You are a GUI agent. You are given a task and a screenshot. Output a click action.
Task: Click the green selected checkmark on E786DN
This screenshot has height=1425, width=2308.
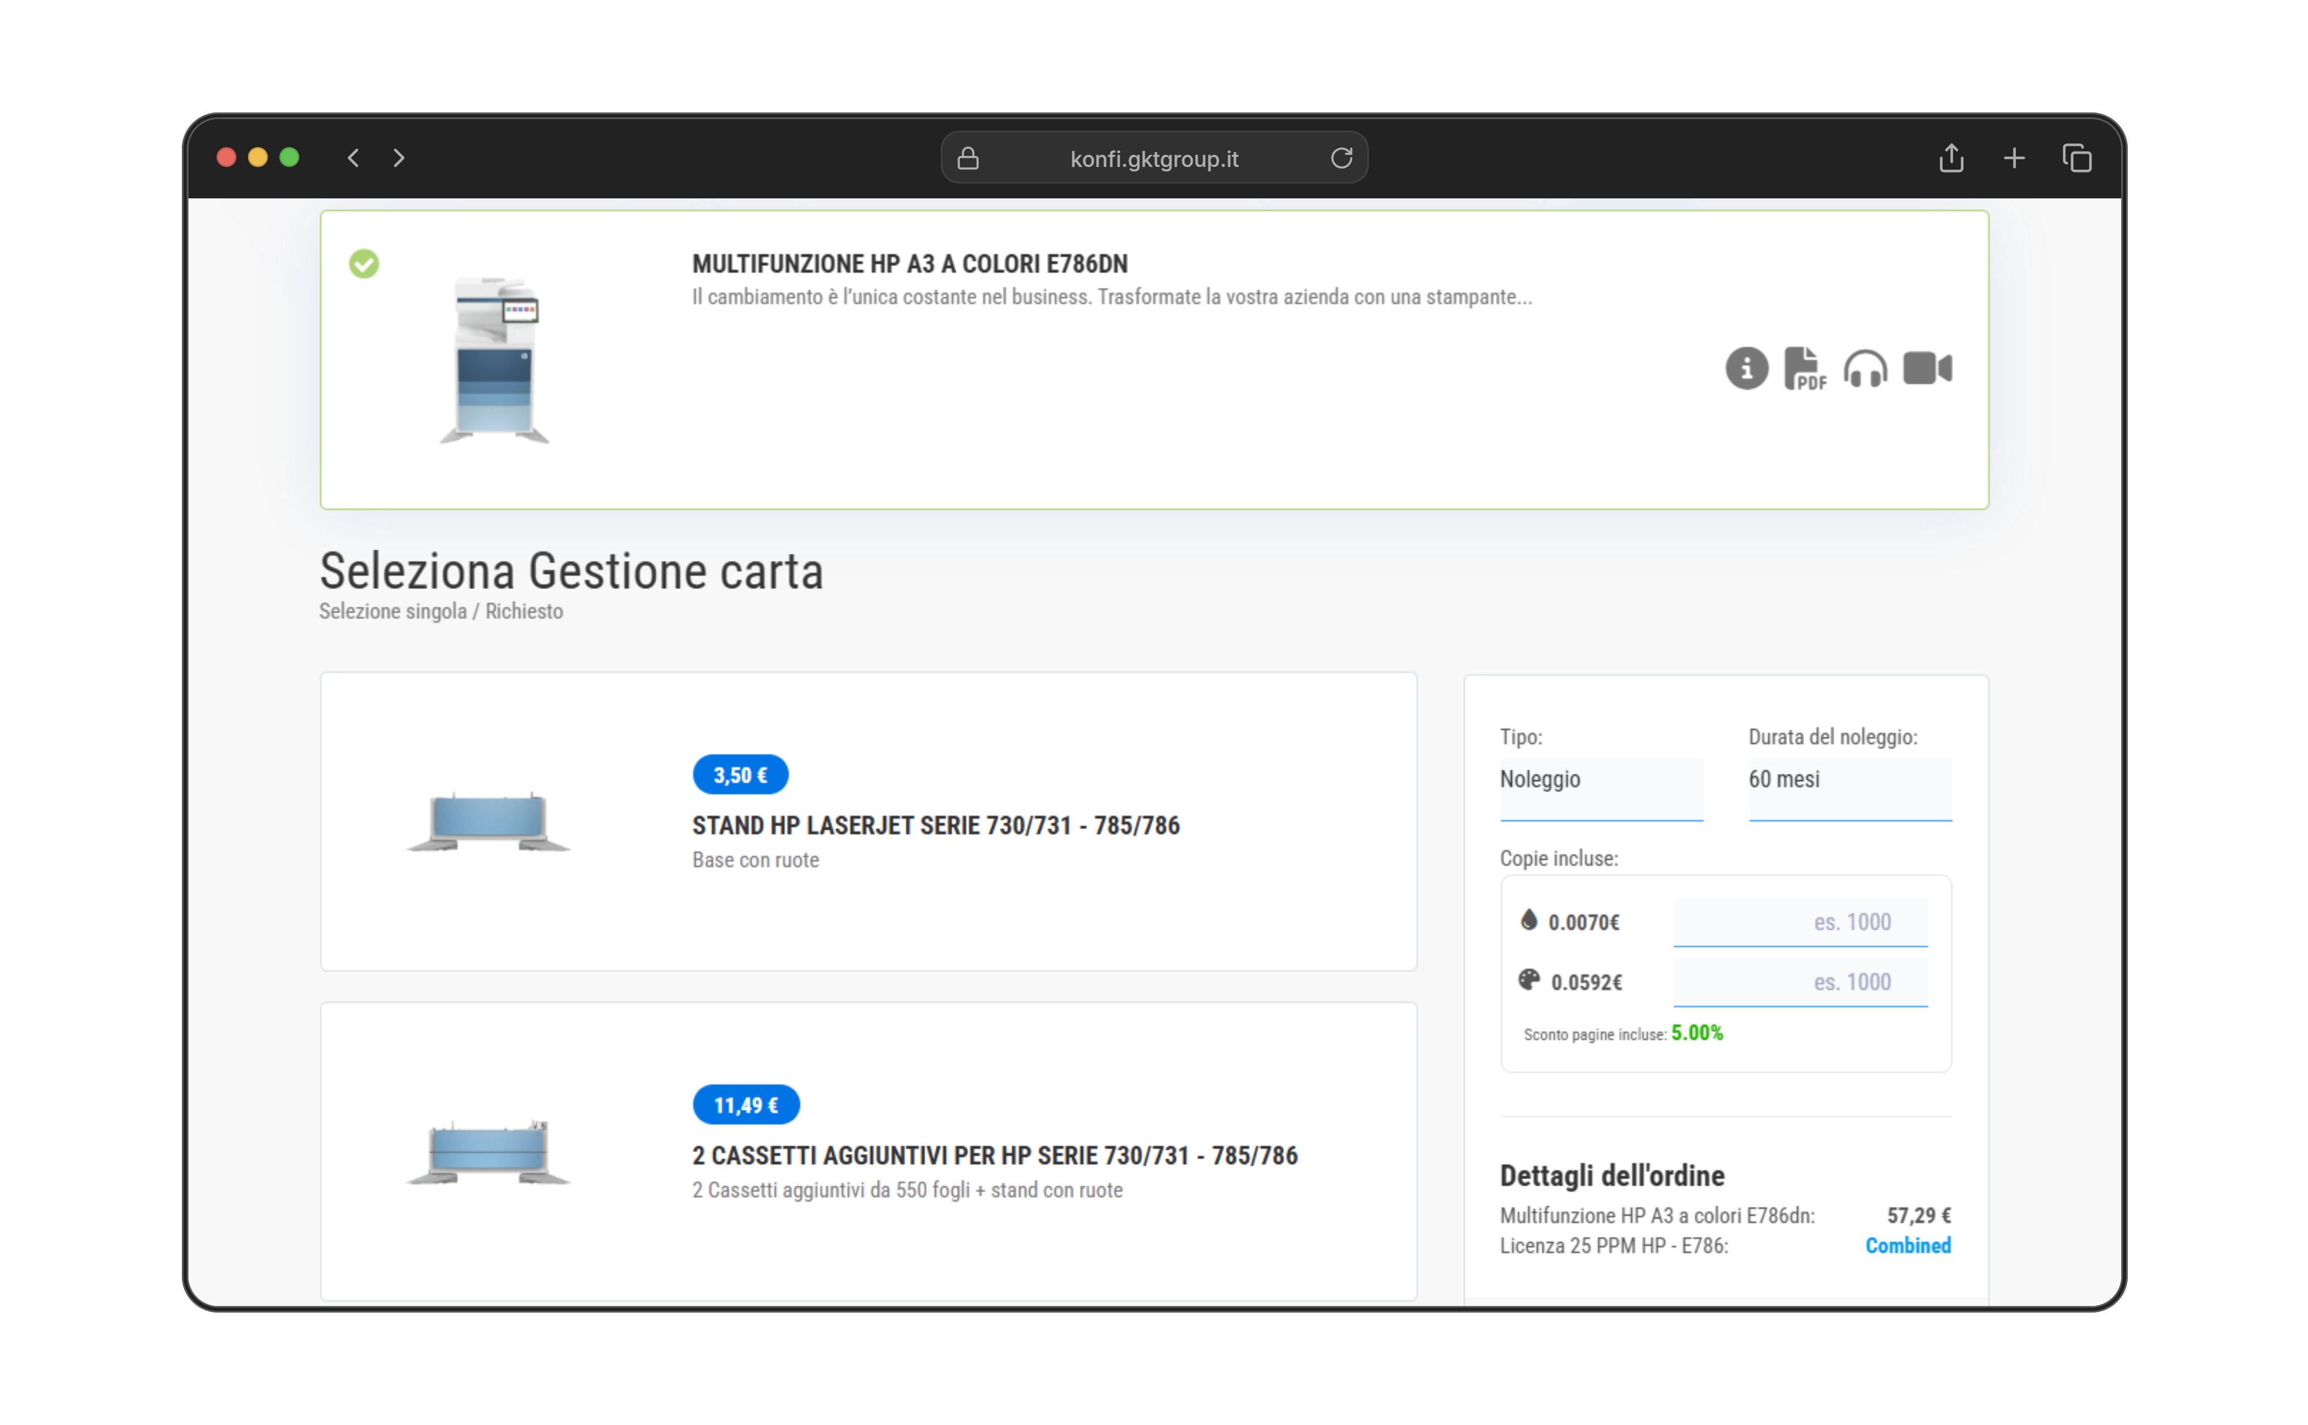pyautogui.click(x=364, y=264)
